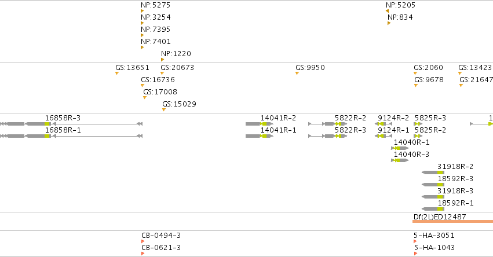Click the triangle marker under NP:834

[389, 23]
